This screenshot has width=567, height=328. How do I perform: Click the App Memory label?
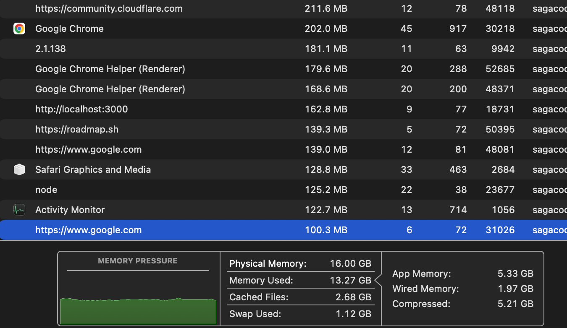pyautogui.click(x=422, y=273)
